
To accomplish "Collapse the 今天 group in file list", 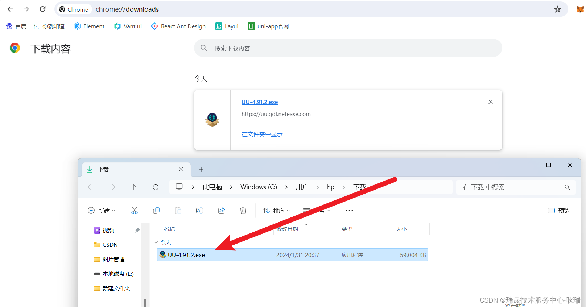I will point(156,242).
